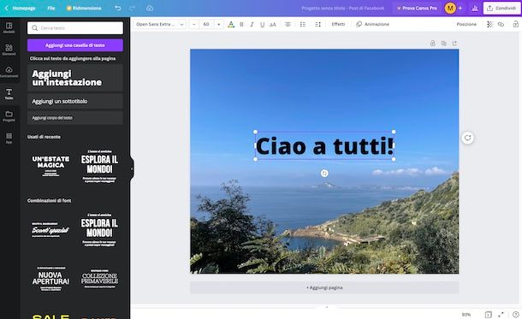Screen dimensions: 522x319
Task: Open the Ridimensiona option
Action: [x=84, y=8]
